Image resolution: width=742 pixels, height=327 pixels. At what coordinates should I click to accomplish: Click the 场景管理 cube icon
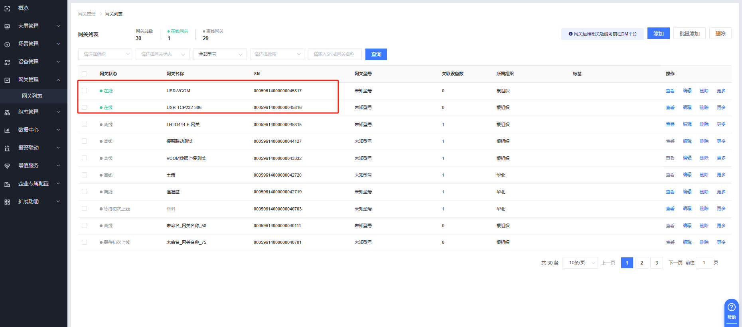[x=7, y=44]
